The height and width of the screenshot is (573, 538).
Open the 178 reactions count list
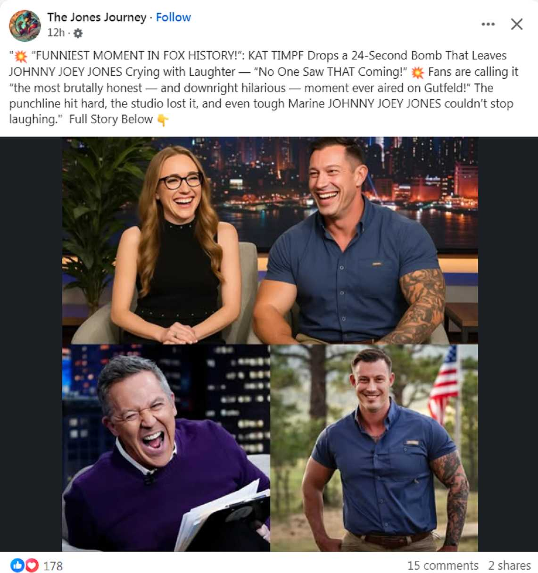53,565
